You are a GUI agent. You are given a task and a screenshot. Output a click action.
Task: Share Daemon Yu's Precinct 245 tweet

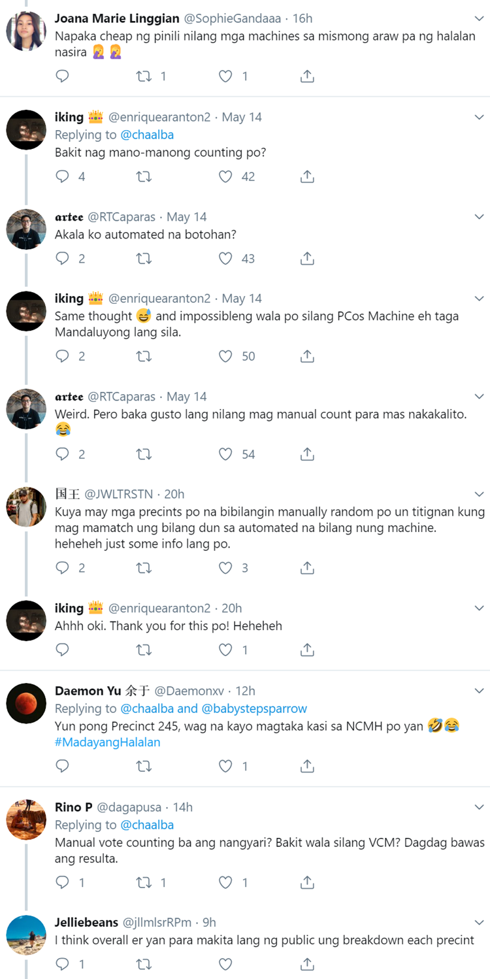pyautogui.click(x=307, y=766)
